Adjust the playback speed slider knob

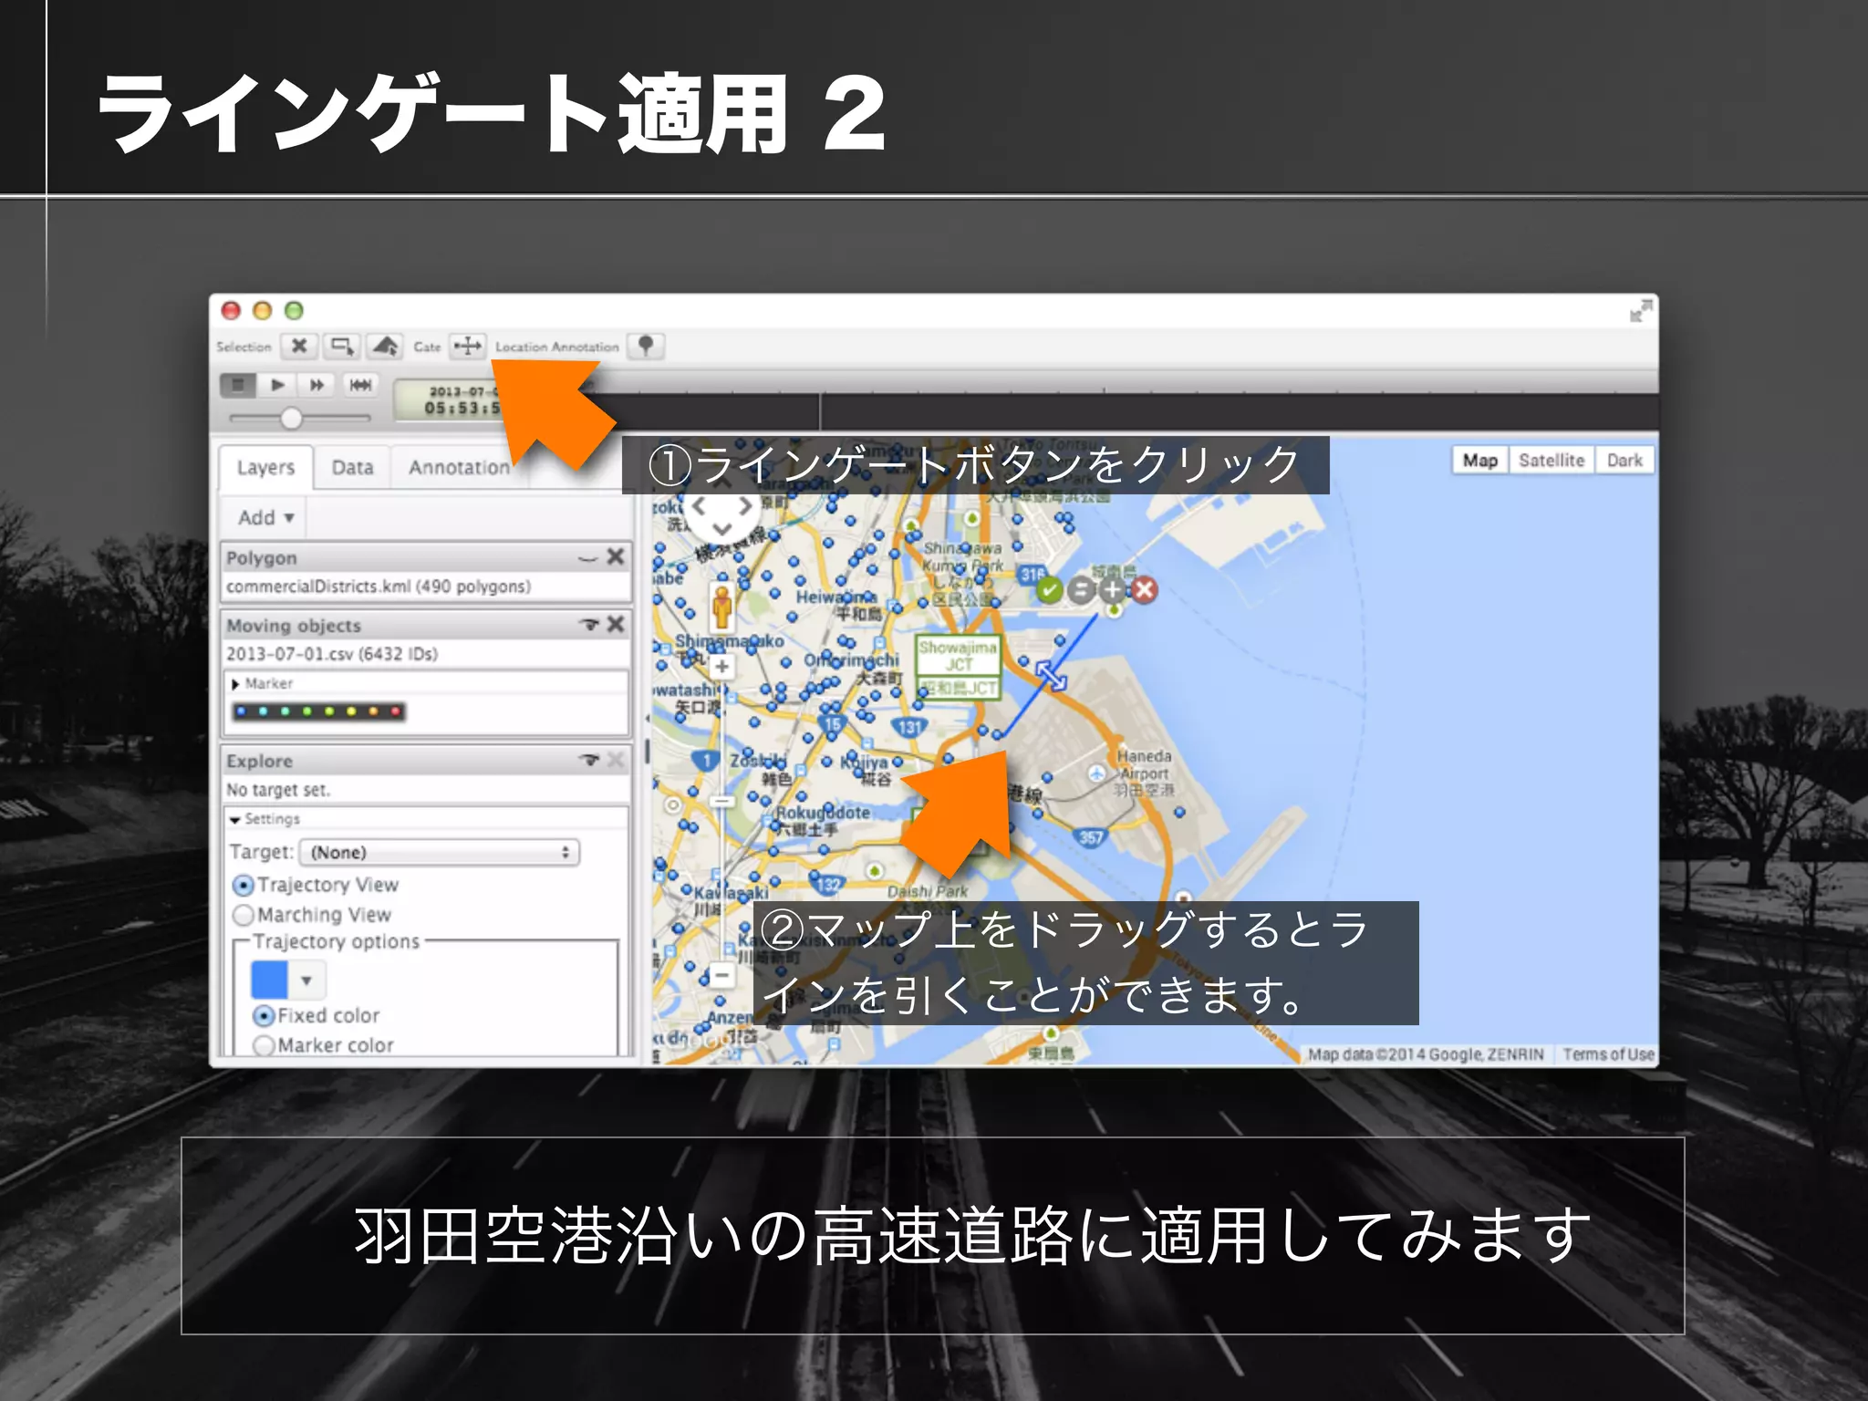pyautogui.click(x=291, y=419)
